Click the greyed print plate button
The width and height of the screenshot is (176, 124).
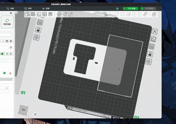point(150,8)
